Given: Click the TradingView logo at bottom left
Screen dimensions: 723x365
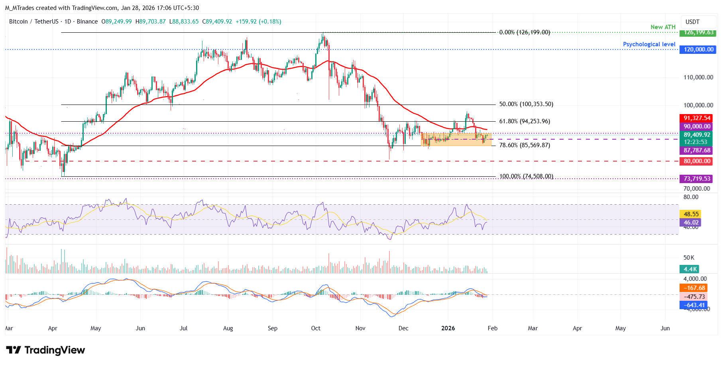Looking at the screenshot, I should [45, 350].
